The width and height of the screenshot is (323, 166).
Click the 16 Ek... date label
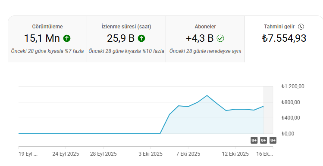[264, 154]
